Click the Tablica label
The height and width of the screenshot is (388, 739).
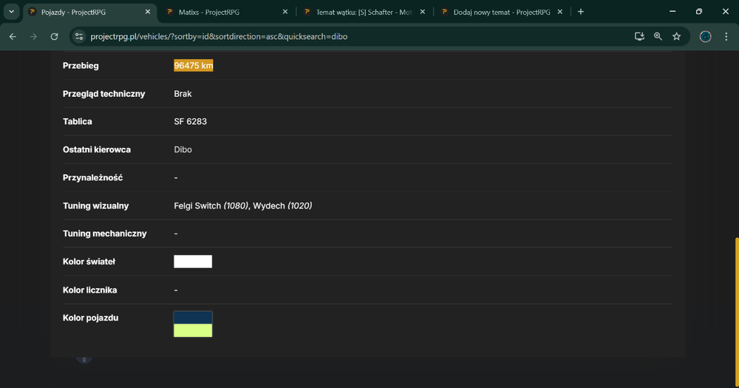78,122
